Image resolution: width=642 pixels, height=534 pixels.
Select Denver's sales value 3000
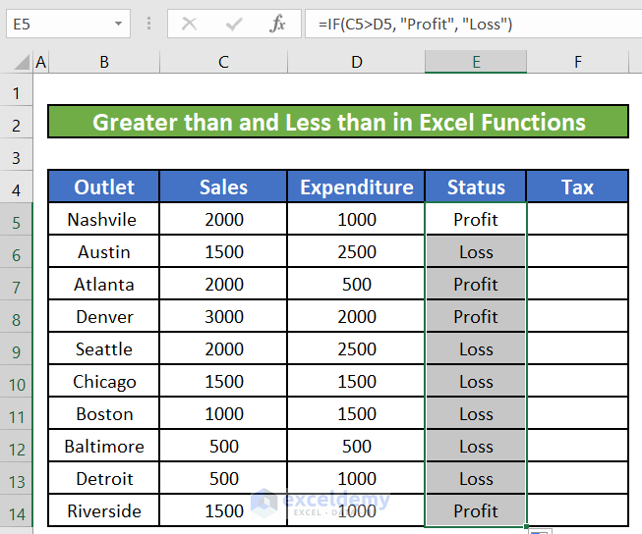[223, 316]
